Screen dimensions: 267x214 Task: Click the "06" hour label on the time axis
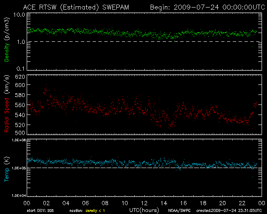click(86, 203)
